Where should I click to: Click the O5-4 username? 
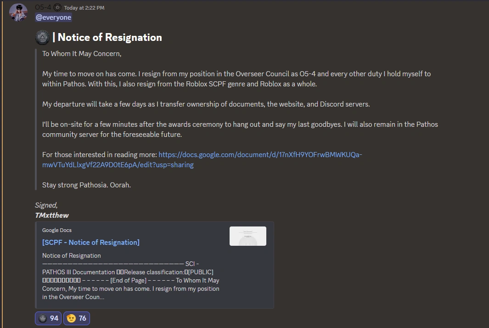pyautogui.click(x=43, y=7)
